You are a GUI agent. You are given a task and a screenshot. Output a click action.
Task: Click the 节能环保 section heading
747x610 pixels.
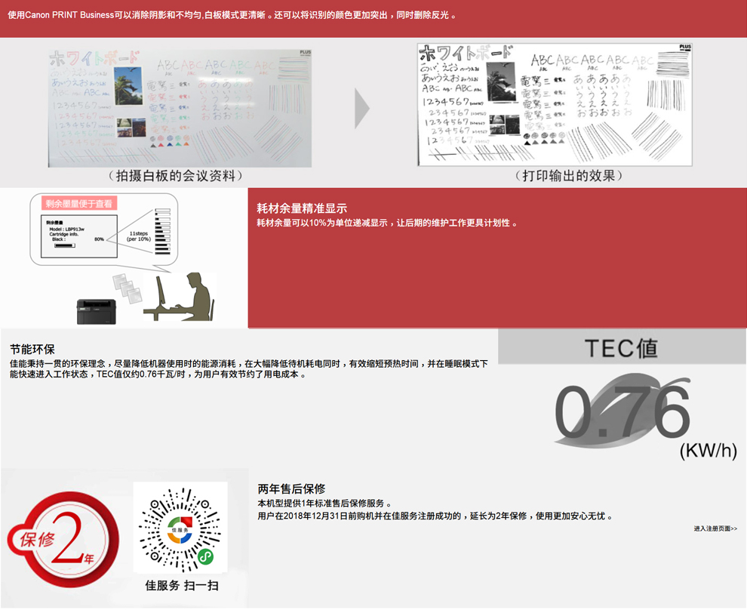(32, 350)
